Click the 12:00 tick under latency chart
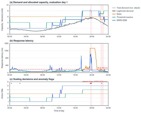 tap(59, 75)
